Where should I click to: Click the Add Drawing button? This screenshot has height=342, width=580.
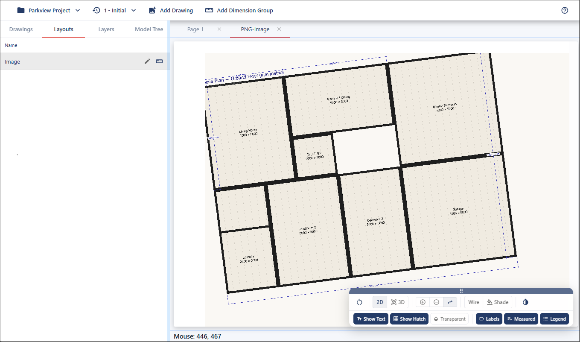pos(171,10)
